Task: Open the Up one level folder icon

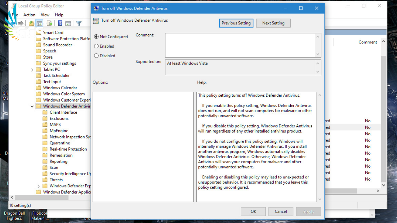Action: point(31,23)
